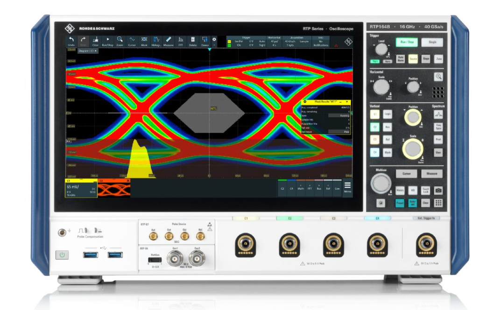Click the Undo icon in toolbar

[x=71, y=41]
